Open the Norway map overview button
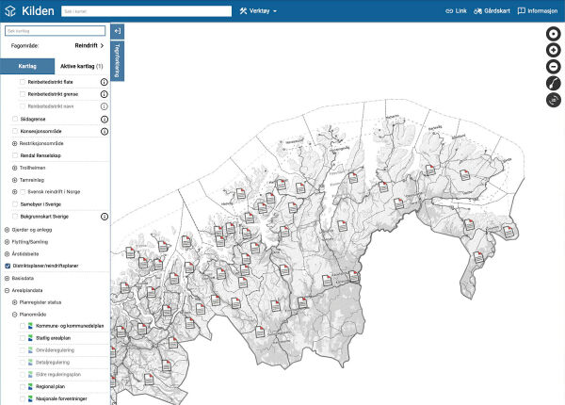This screenshot has width=565, height=405. (x=553, y=83)
